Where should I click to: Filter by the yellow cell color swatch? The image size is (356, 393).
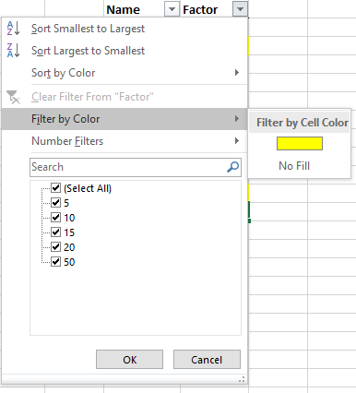300,144
